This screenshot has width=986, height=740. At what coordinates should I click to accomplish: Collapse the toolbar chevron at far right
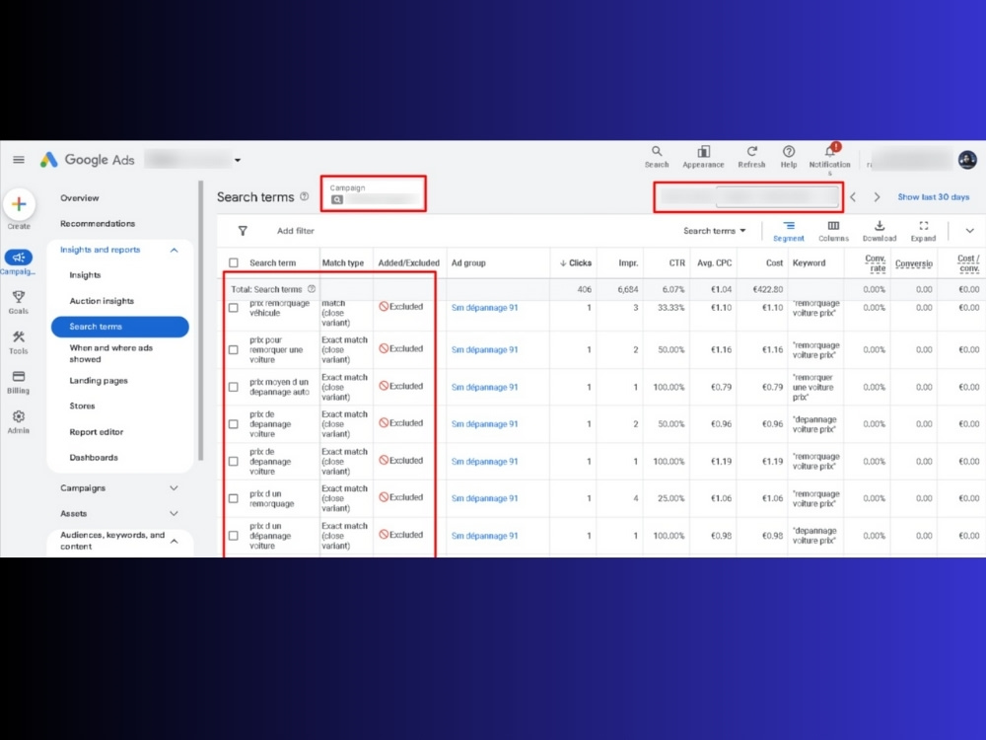pos(969,231)
